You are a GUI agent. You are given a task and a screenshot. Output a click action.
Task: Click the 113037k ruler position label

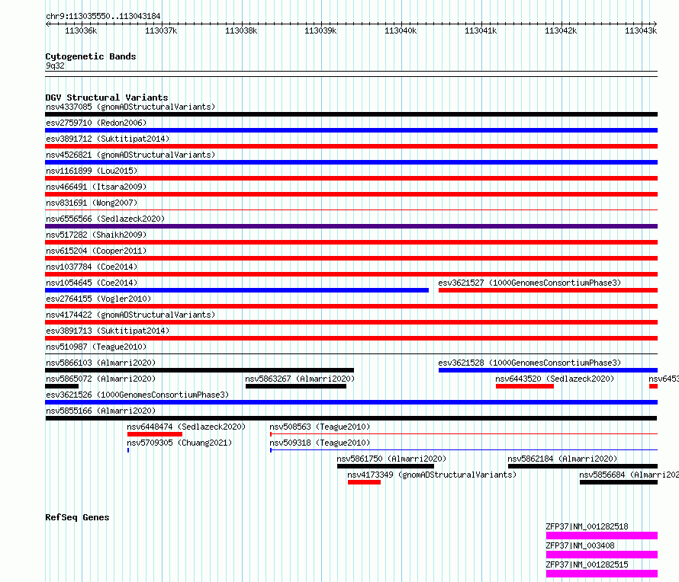(x=161, y=30)
